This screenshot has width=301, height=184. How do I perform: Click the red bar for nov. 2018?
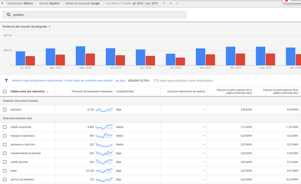(x=150, y=61)
